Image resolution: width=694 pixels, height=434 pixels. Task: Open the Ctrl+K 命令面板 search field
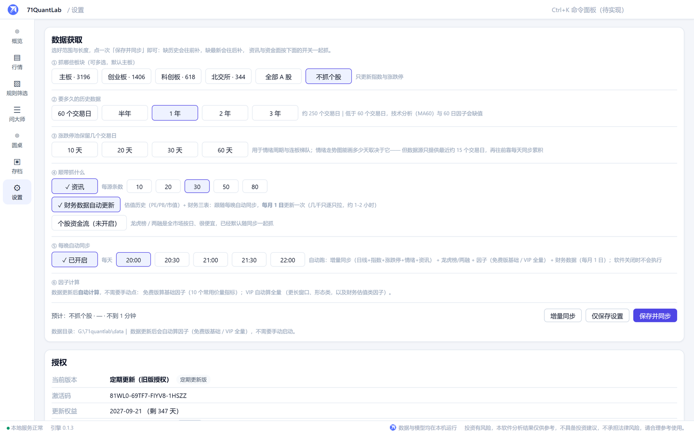[588, 10]
